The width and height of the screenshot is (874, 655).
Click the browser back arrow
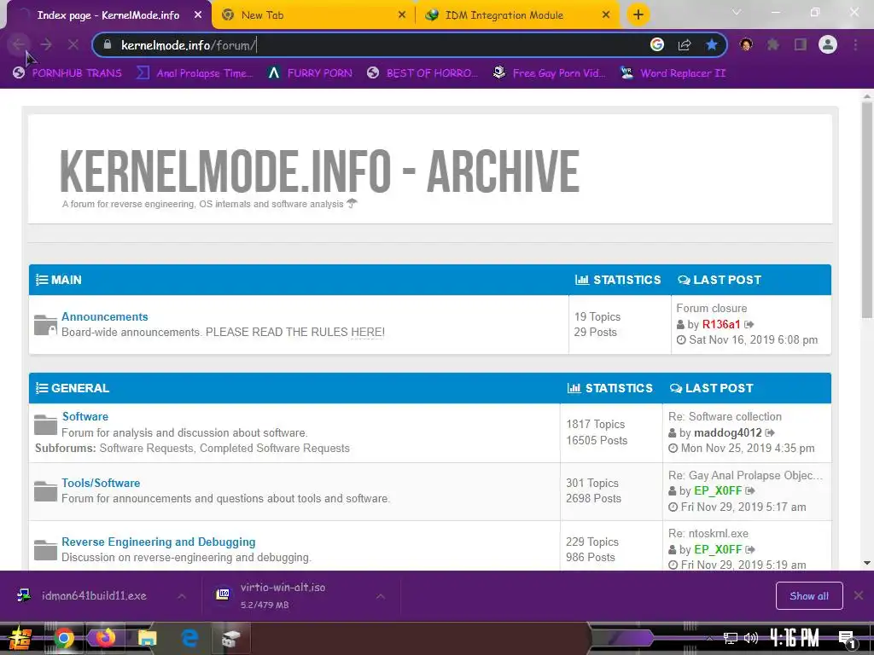19,44
